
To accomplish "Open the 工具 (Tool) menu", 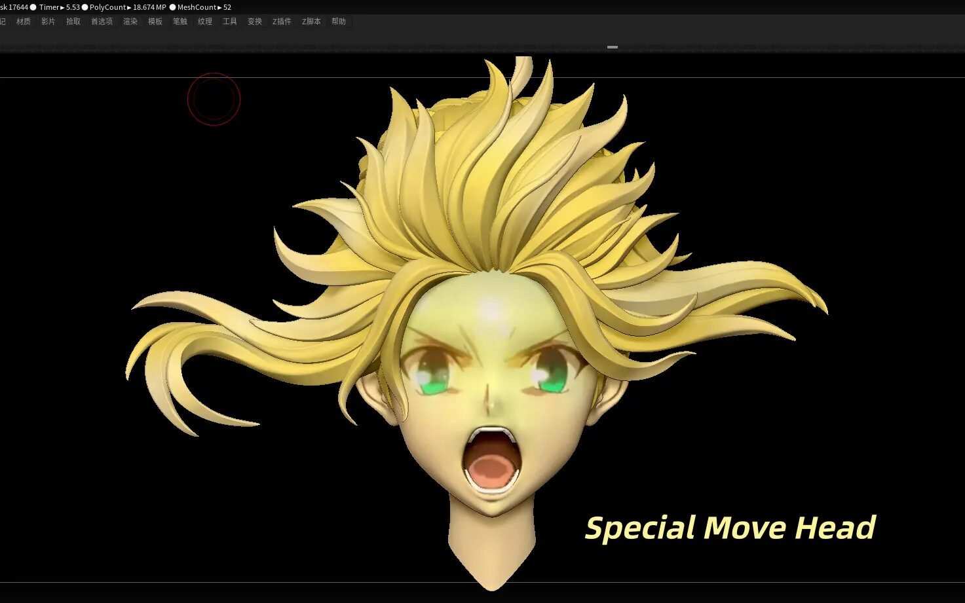I will coord(230,22).
